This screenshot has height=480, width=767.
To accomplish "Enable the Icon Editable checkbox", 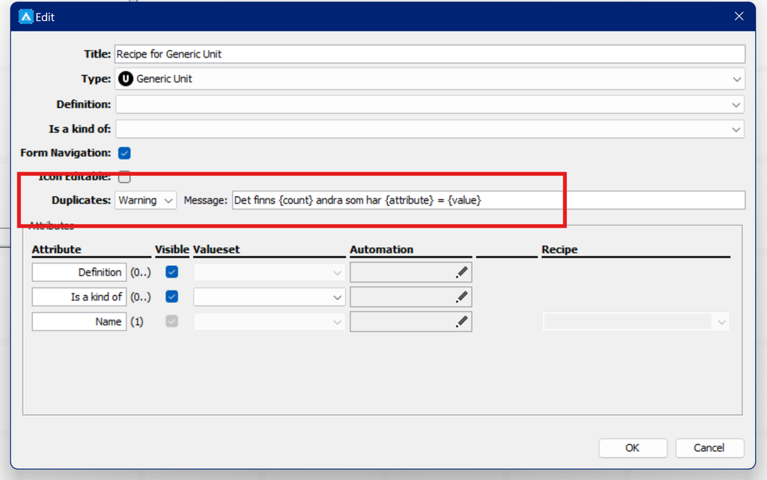I will (124, 177).
